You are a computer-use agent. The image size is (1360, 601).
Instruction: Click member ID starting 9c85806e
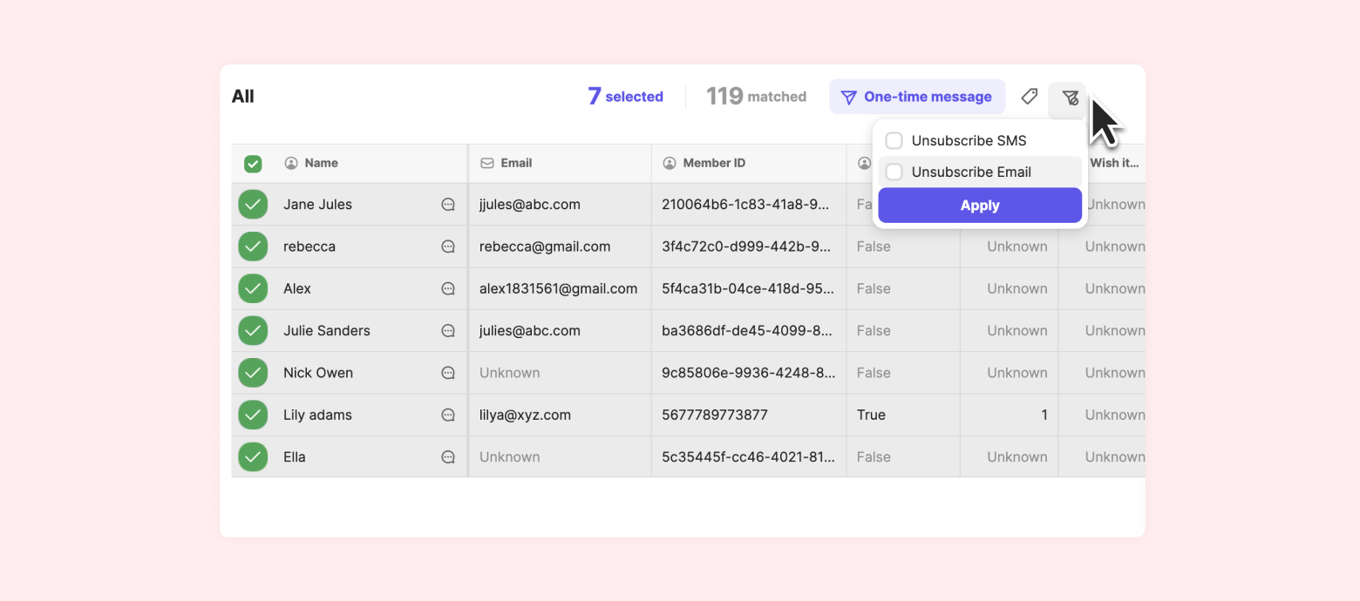749,373
